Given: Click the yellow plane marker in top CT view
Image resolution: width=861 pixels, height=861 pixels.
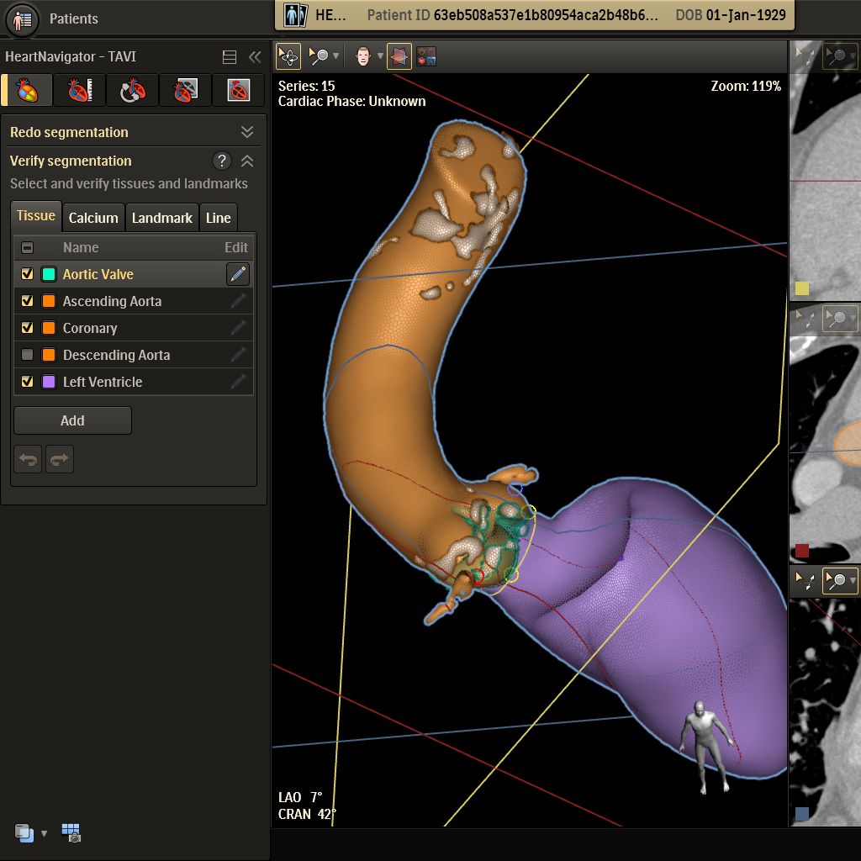Looking at the screenshot, I should [x=802, y=289].
